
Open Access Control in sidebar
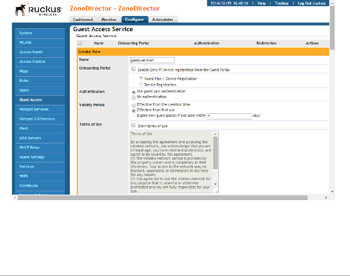tap(40, 61)
